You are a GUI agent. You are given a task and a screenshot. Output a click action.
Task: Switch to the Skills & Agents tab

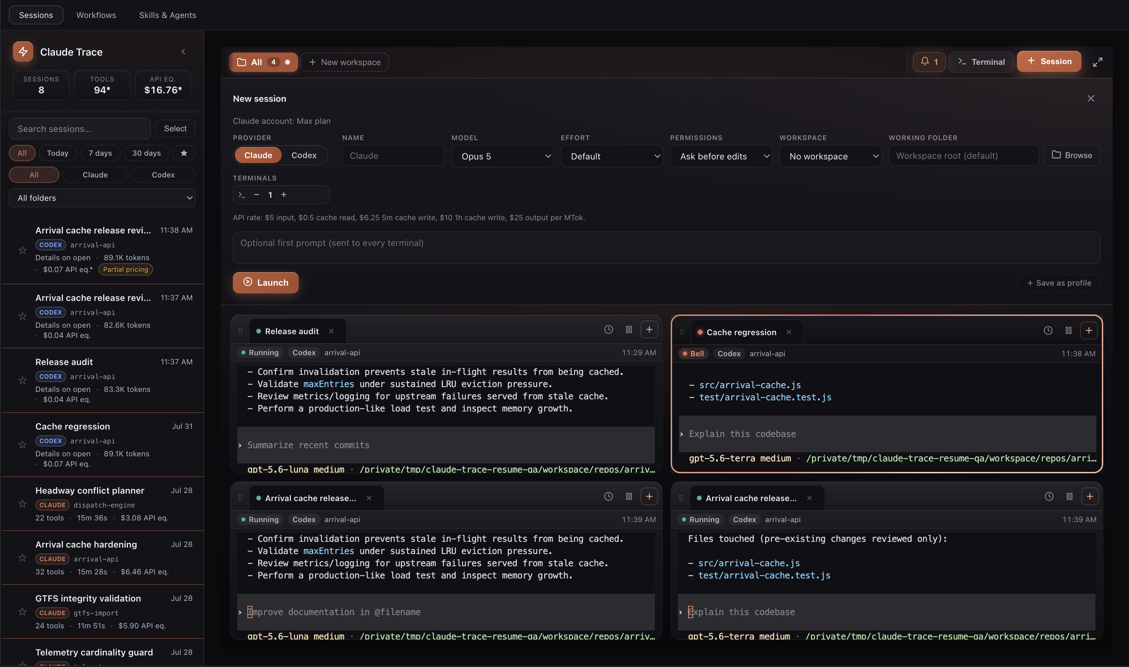(x=168, y=15)
